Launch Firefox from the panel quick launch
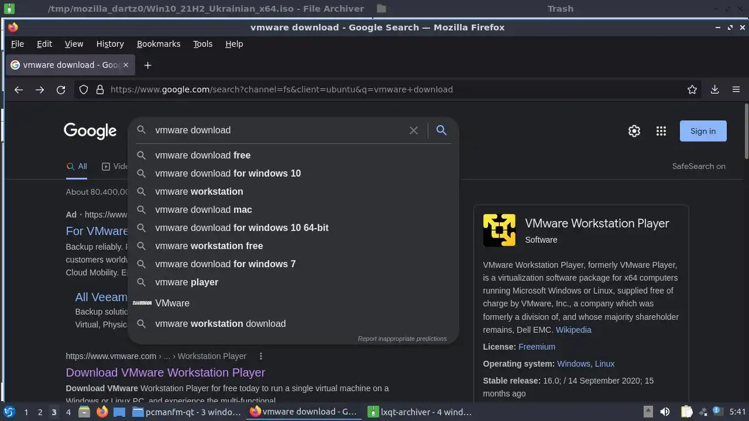Image resolution: width=749 pixels, height=421 pixels. [x=102, y=412]
